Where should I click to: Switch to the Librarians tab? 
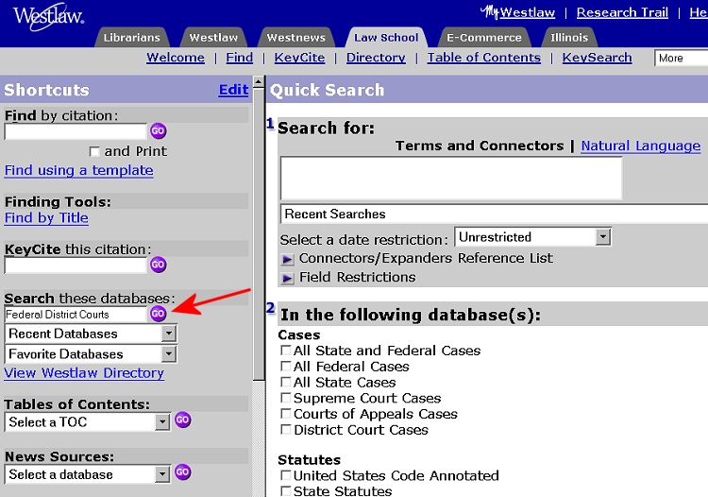pyautogui.click(x=131, y=38)
